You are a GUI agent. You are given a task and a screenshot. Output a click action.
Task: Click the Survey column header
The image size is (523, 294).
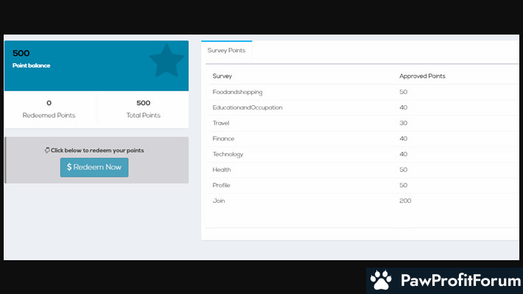click(222, 76)
